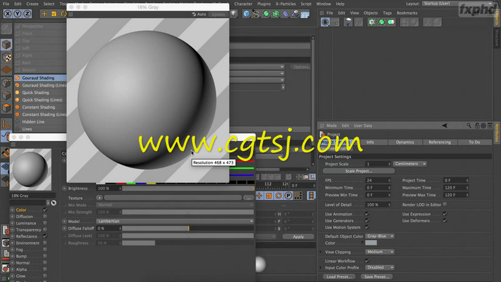The image size is (501, 282).
Task: Open Object Manager Tags menu
Action: [x=387, y=13]
